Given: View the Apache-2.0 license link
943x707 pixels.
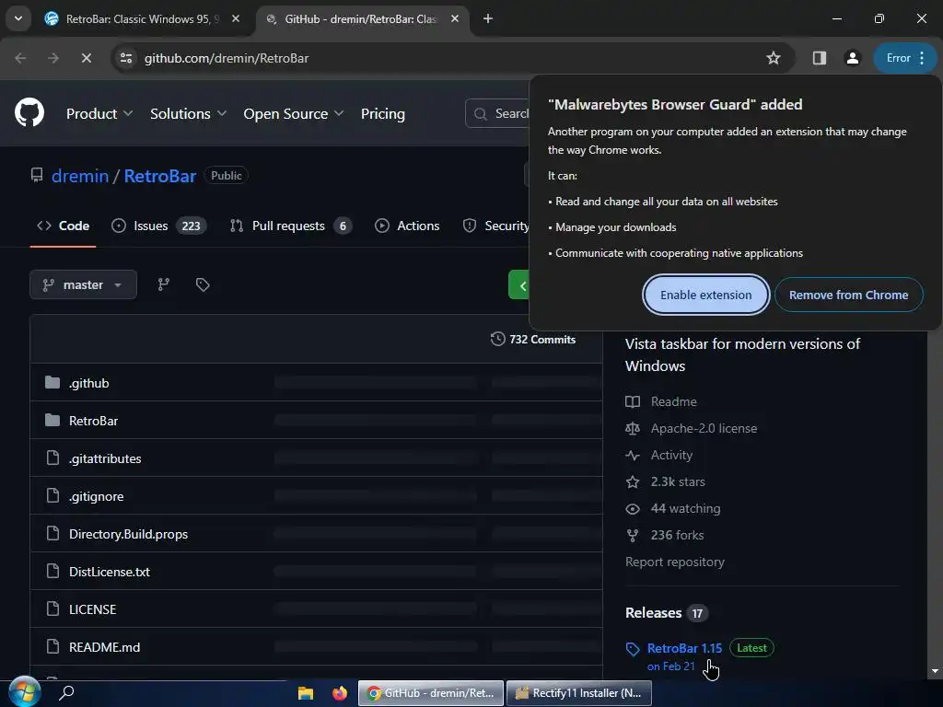Looking at the screenshot, I should (691, 428).
